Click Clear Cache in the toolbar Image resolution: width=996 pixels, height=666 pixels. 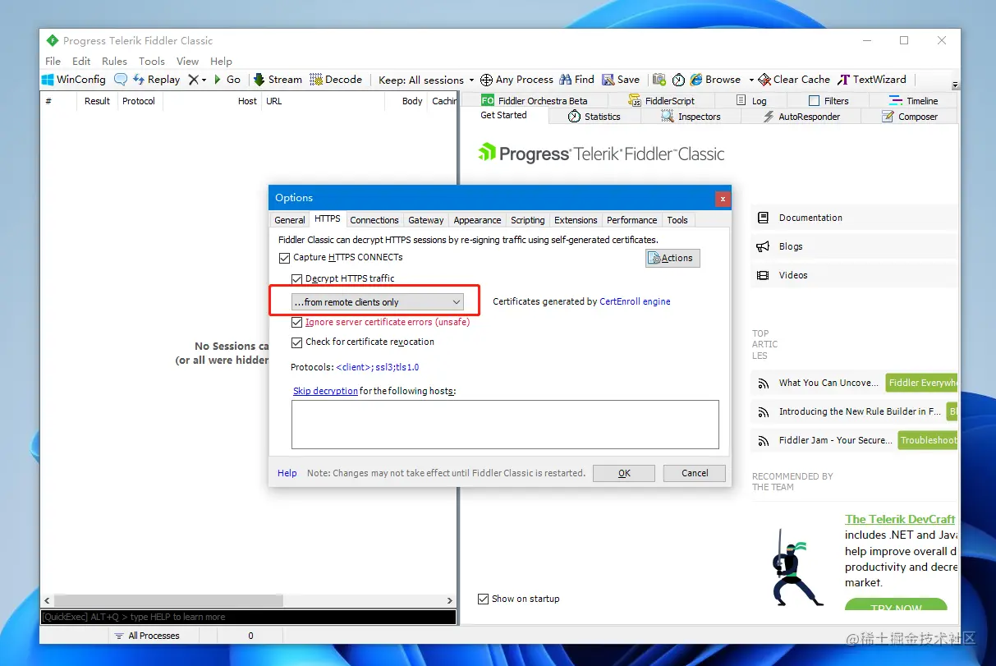[x=794, y=80]
